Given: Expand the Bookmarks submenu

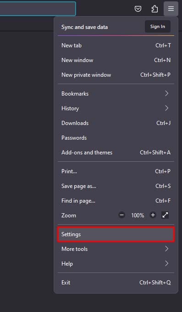Looking at the screenshot, I should (116, 94).
